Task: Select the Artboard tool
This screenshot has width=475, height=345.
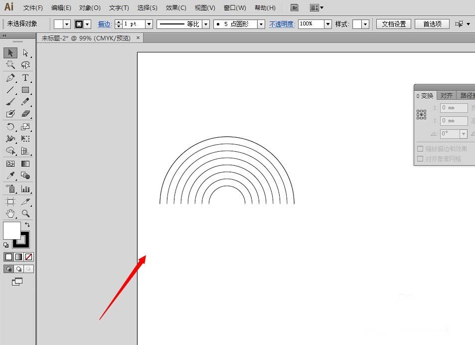Action: (10, 202)
